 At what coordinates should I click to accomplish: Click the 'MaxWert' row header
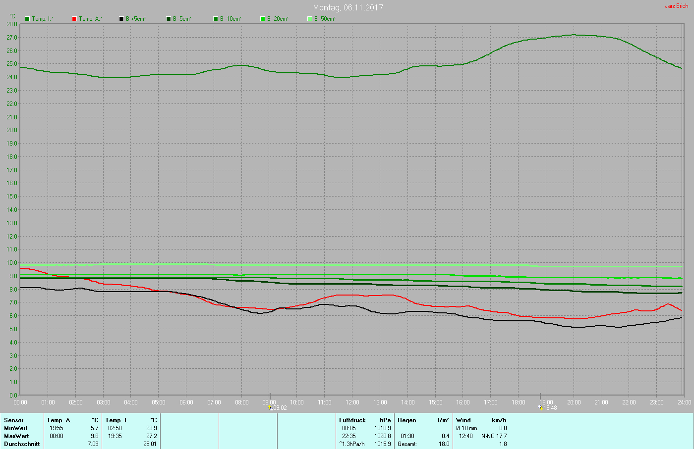point(16,436)
